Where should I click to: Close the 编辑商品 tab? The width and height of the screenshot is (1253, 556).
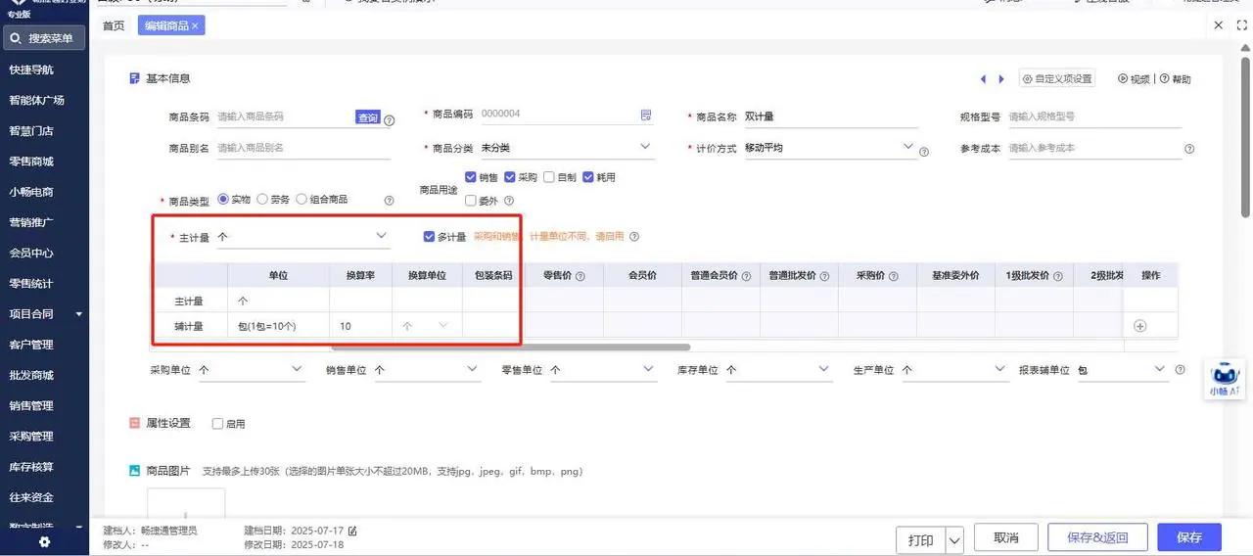click(x=195, y=26)
